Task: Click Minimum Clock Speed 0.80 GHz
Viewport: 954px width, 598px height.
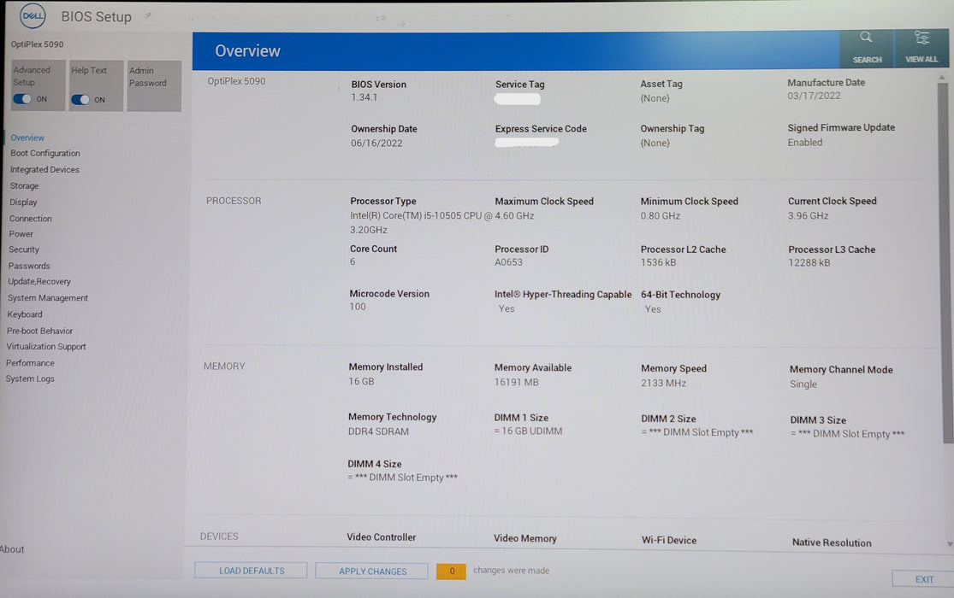Action: coord(661,216)
